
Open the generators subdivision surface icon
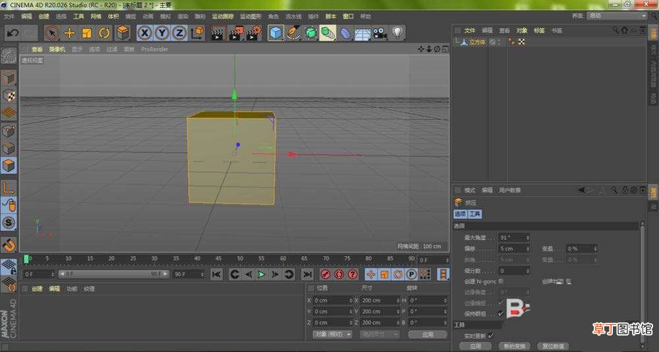pos(310,33)
